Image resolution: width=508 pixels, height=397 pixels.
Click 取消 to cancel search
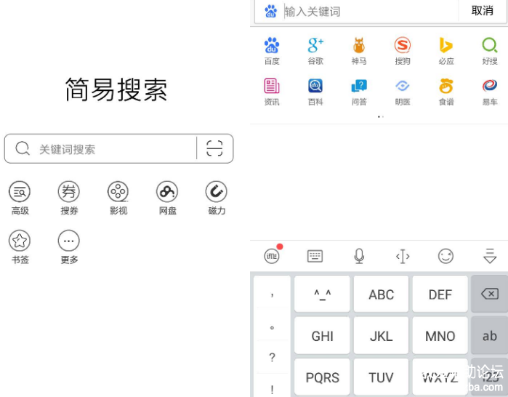click(482, 11)
